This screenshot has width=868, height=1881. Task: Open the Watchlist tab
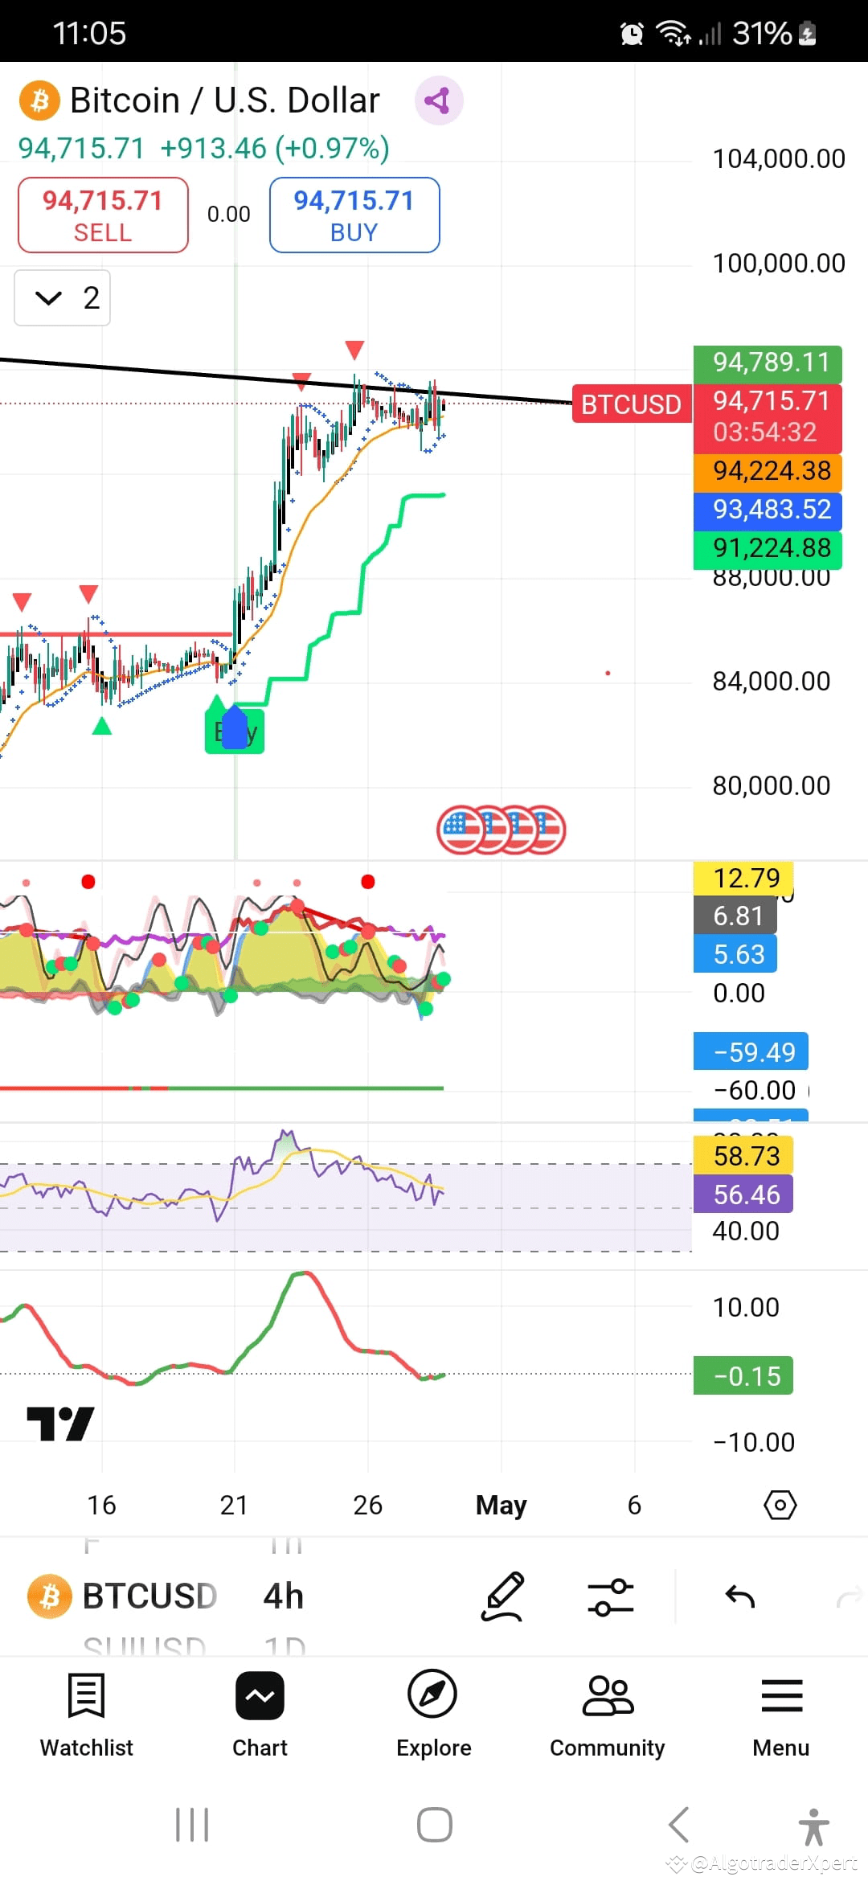click(87, 1715)
